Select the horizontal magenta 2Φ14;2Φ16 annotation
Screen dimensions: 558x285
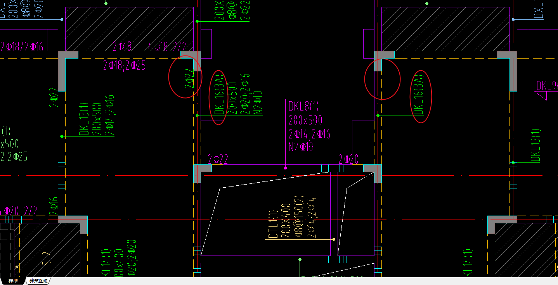[309, 134]
